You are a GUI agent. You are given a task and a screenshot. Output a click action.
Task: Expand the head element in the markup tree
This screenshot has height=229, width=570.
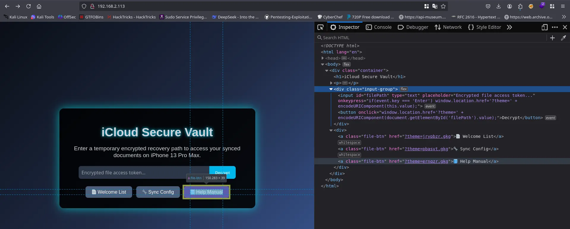[323, 58]
